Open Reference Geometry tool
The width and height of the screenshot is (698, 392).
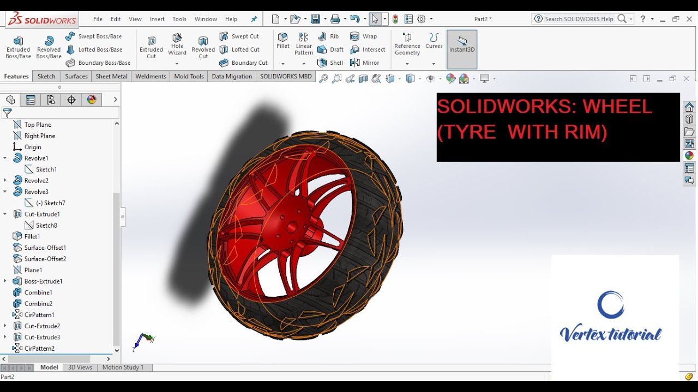[407, 44]
